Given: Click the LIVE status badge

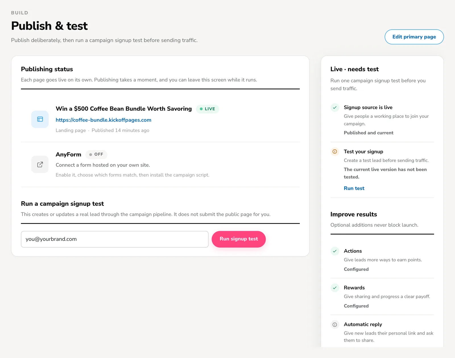Looking at the screenshot, I should click(208, 109).
